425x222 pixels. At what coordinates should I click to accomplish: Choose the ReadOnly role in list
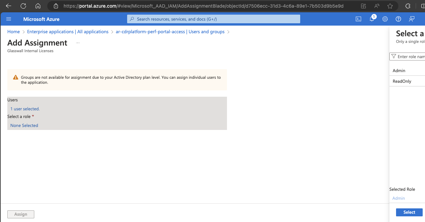pos(402,81)
